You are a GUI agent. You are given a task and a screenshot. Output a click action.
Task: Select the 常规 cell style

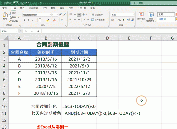click(166, 15)
